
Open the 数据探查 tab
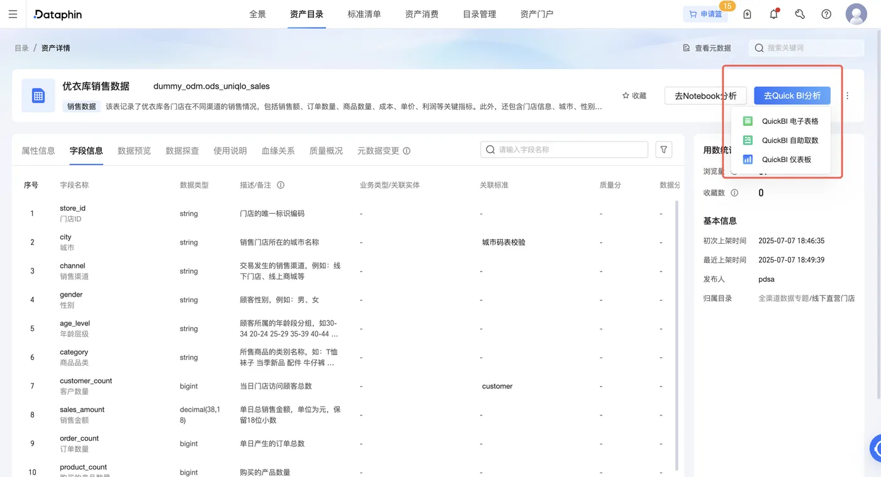(182, 151)
